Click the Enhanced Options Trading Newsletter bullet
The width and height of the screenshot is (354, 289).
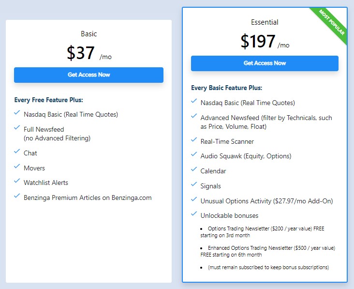pyautogui.click(x=267, y=251)
